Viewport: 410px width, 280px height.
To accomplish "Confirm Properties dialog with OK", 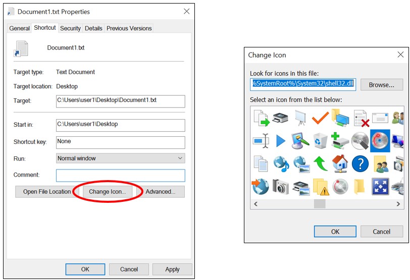I will pyautogui.click(x=85, y=269).
